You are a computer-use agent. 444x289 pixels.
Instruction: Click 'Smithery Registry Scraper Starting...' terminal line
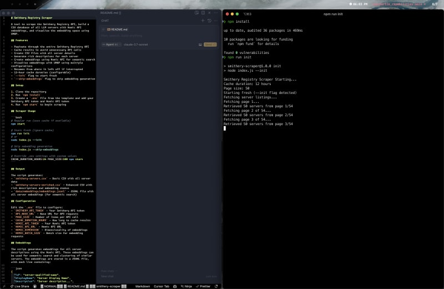coord(260,79)
